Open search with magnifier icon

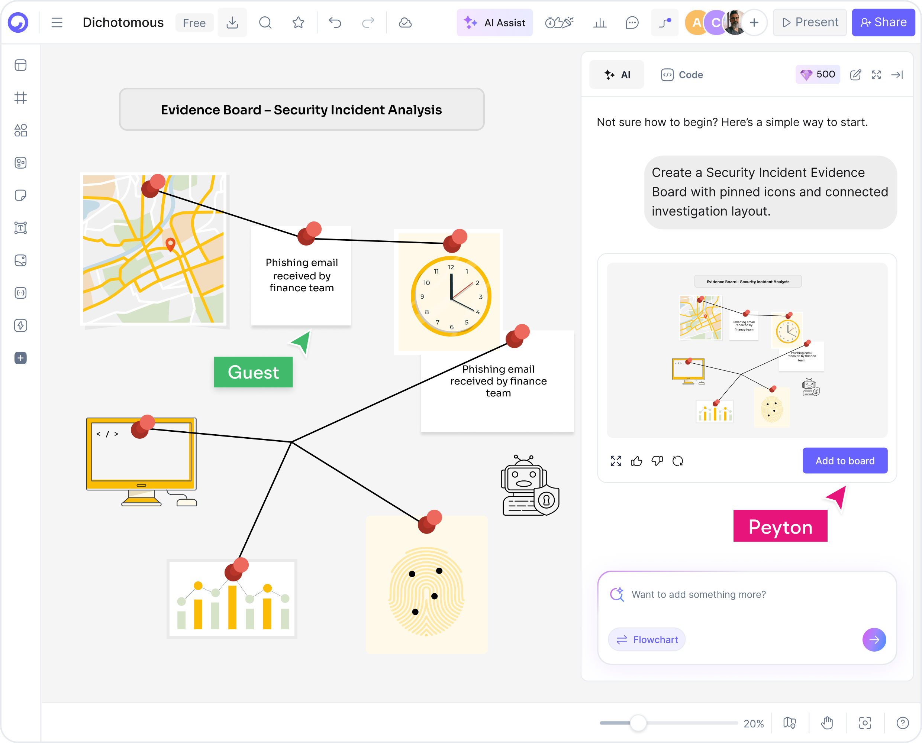265,22
